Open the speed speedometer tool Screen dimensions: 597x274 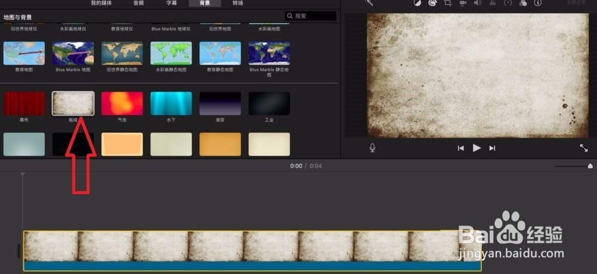(x=508, y=3)
